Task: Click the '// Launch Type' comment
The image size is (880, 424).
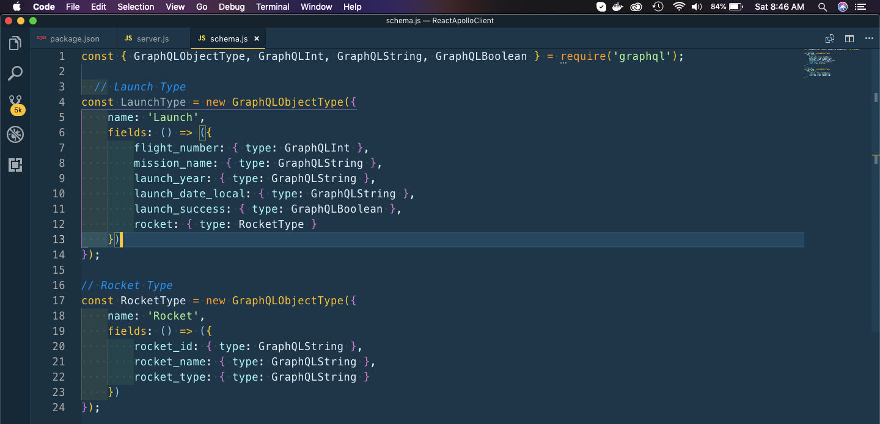Action: coord(140,87)
